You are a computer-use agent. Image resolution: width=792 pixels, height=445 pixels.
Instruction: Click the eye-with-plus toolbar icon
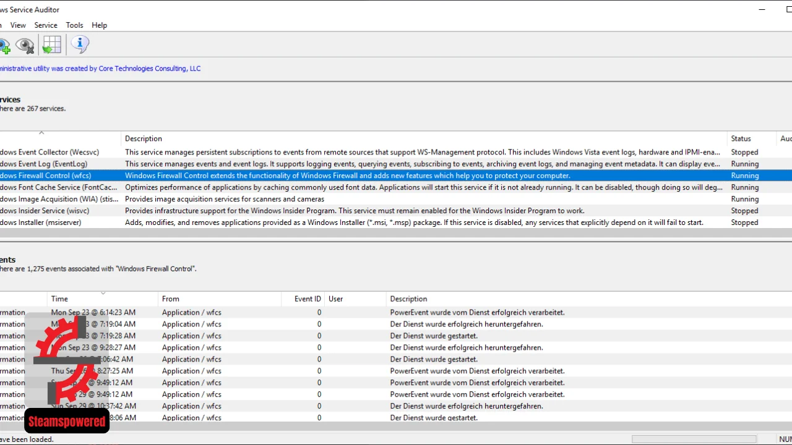(5, 46)
